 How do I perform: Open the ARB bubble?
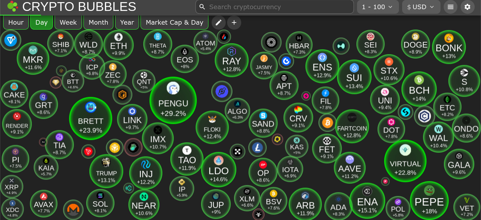tap(305, 204)
